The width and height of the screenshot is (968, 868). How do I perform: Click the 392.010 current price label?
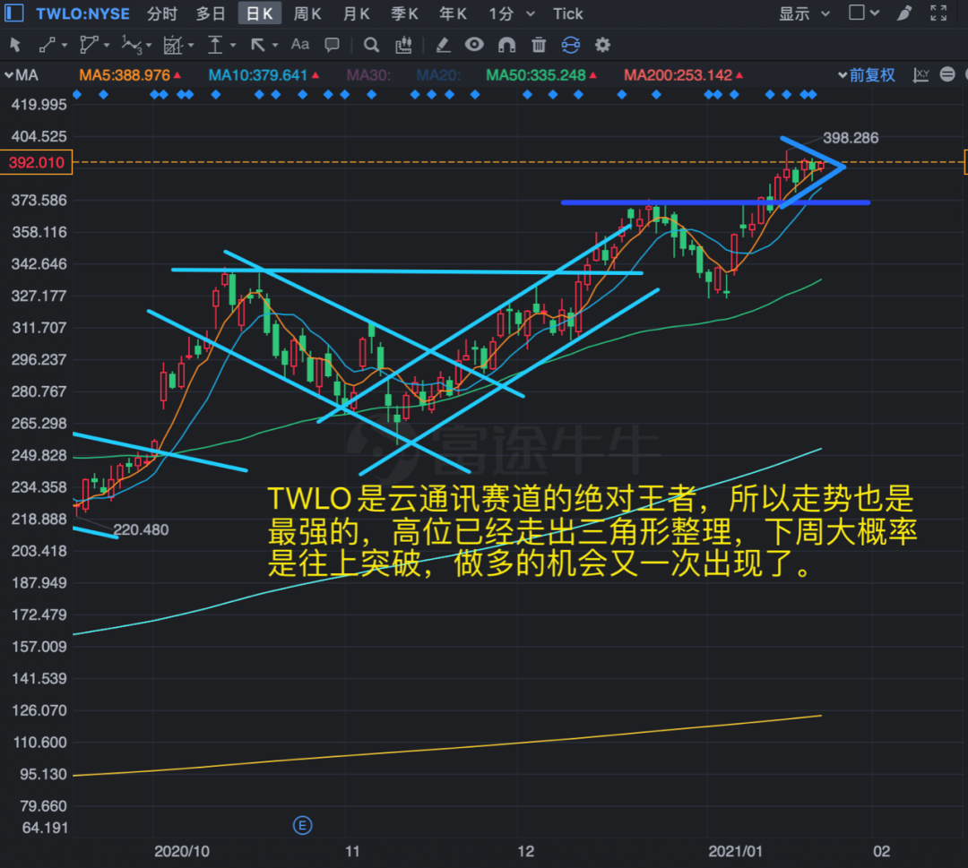click(37, 162)
